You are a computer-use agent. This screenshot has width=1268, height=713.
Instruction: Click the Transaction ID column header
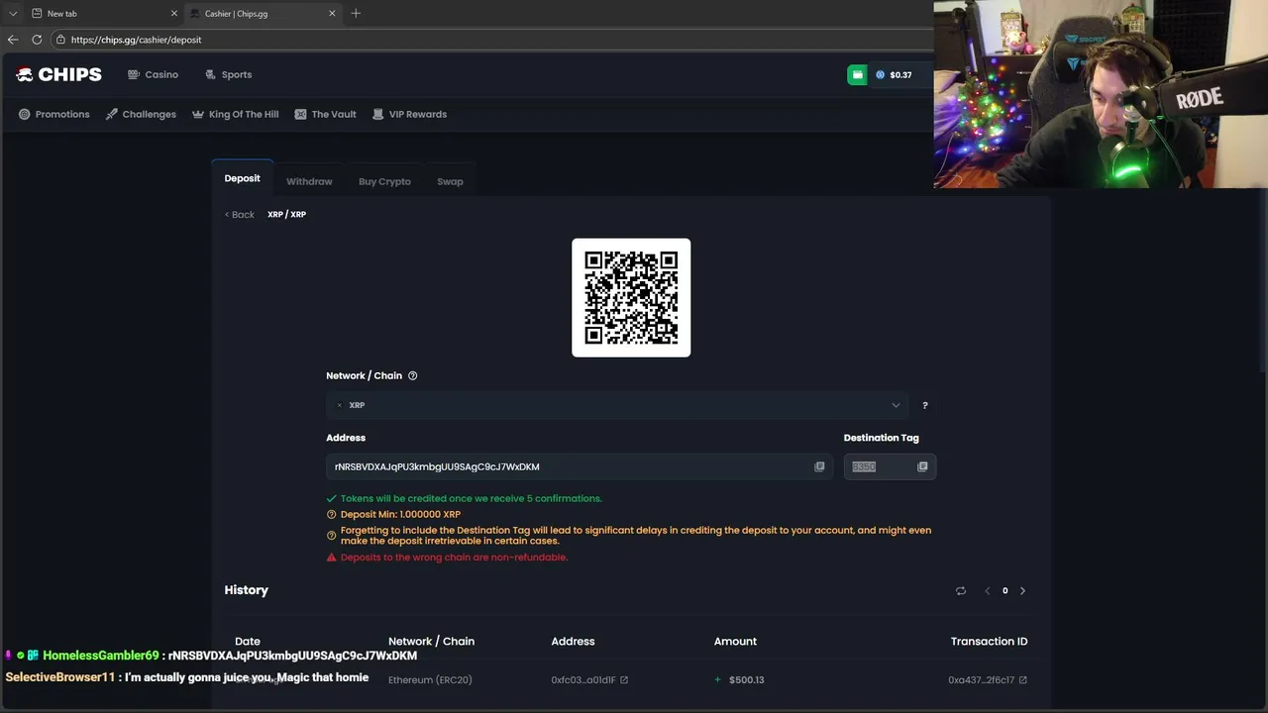(989, 641)
